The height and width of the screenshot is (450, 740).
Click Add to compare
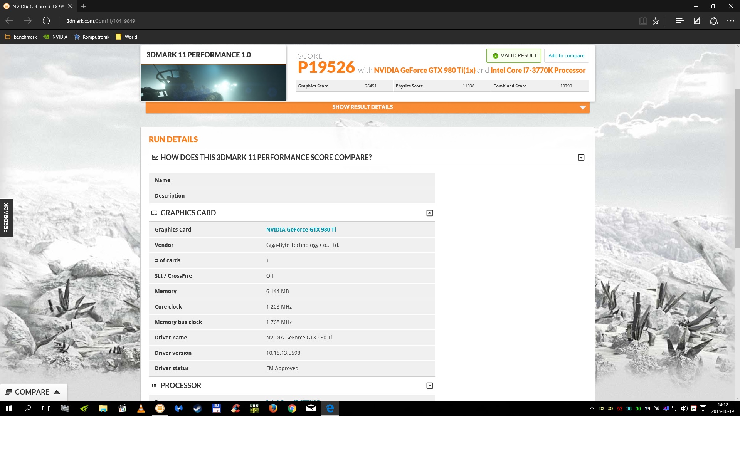coord(566,55)
